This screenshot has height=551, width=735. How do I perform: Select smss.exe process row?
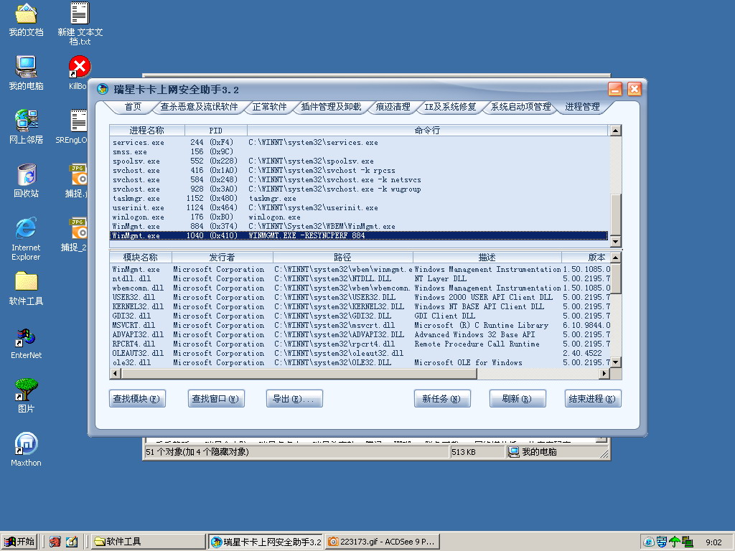[359, 152]
